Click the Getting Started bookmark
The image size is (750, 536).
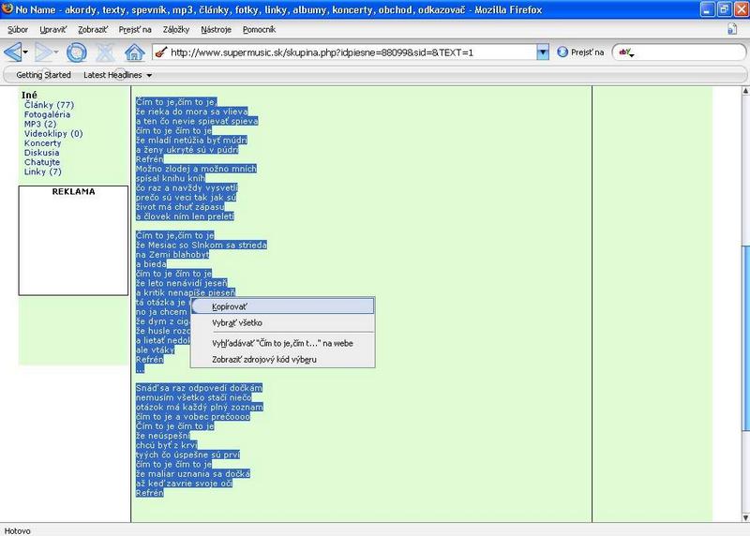pos(43,75)
